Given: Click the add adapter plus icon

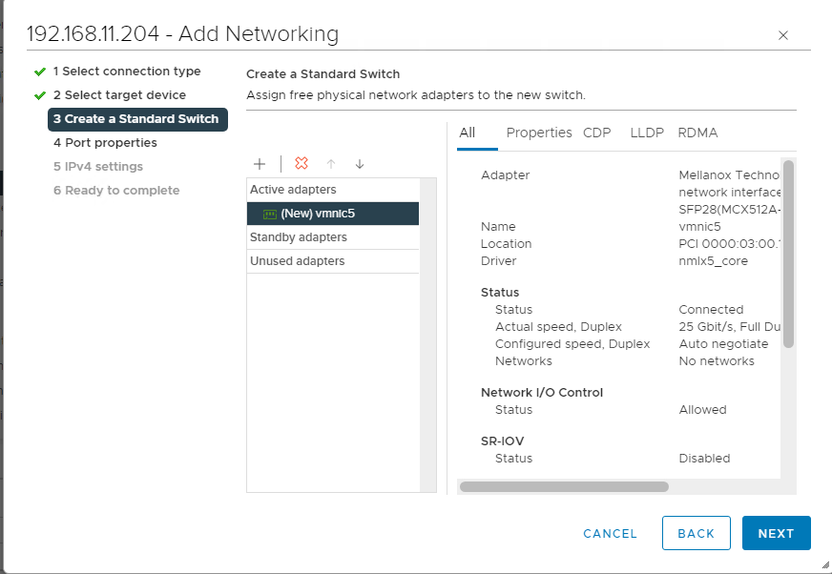Looking at the screenshot, I should pyautogui.click(x=260, y=164).
